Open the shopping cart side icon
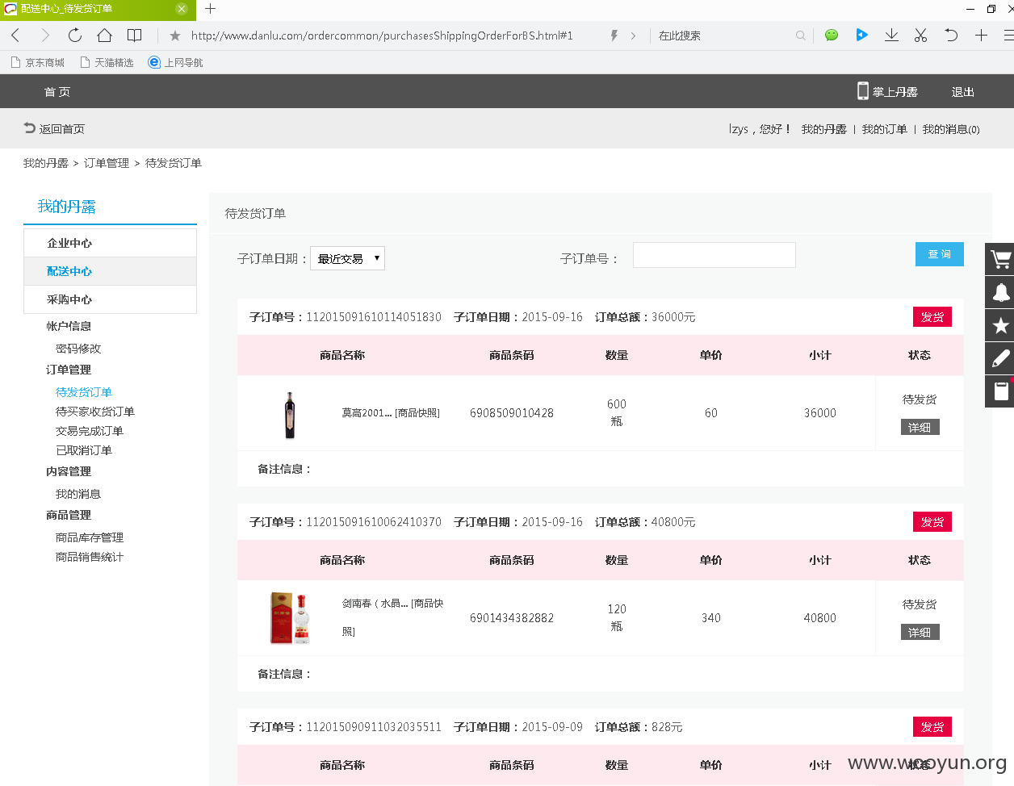Screen dimensions: 1014x786 1000,260
